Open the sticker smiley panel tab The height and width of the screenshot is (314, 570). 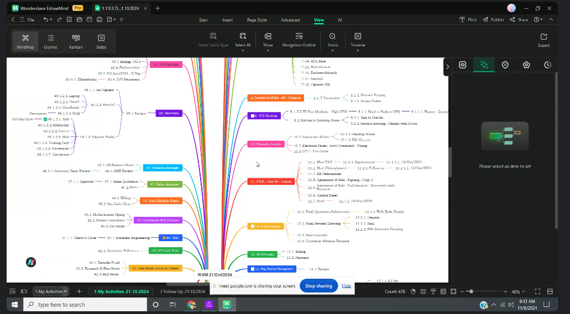pos(505,65)
